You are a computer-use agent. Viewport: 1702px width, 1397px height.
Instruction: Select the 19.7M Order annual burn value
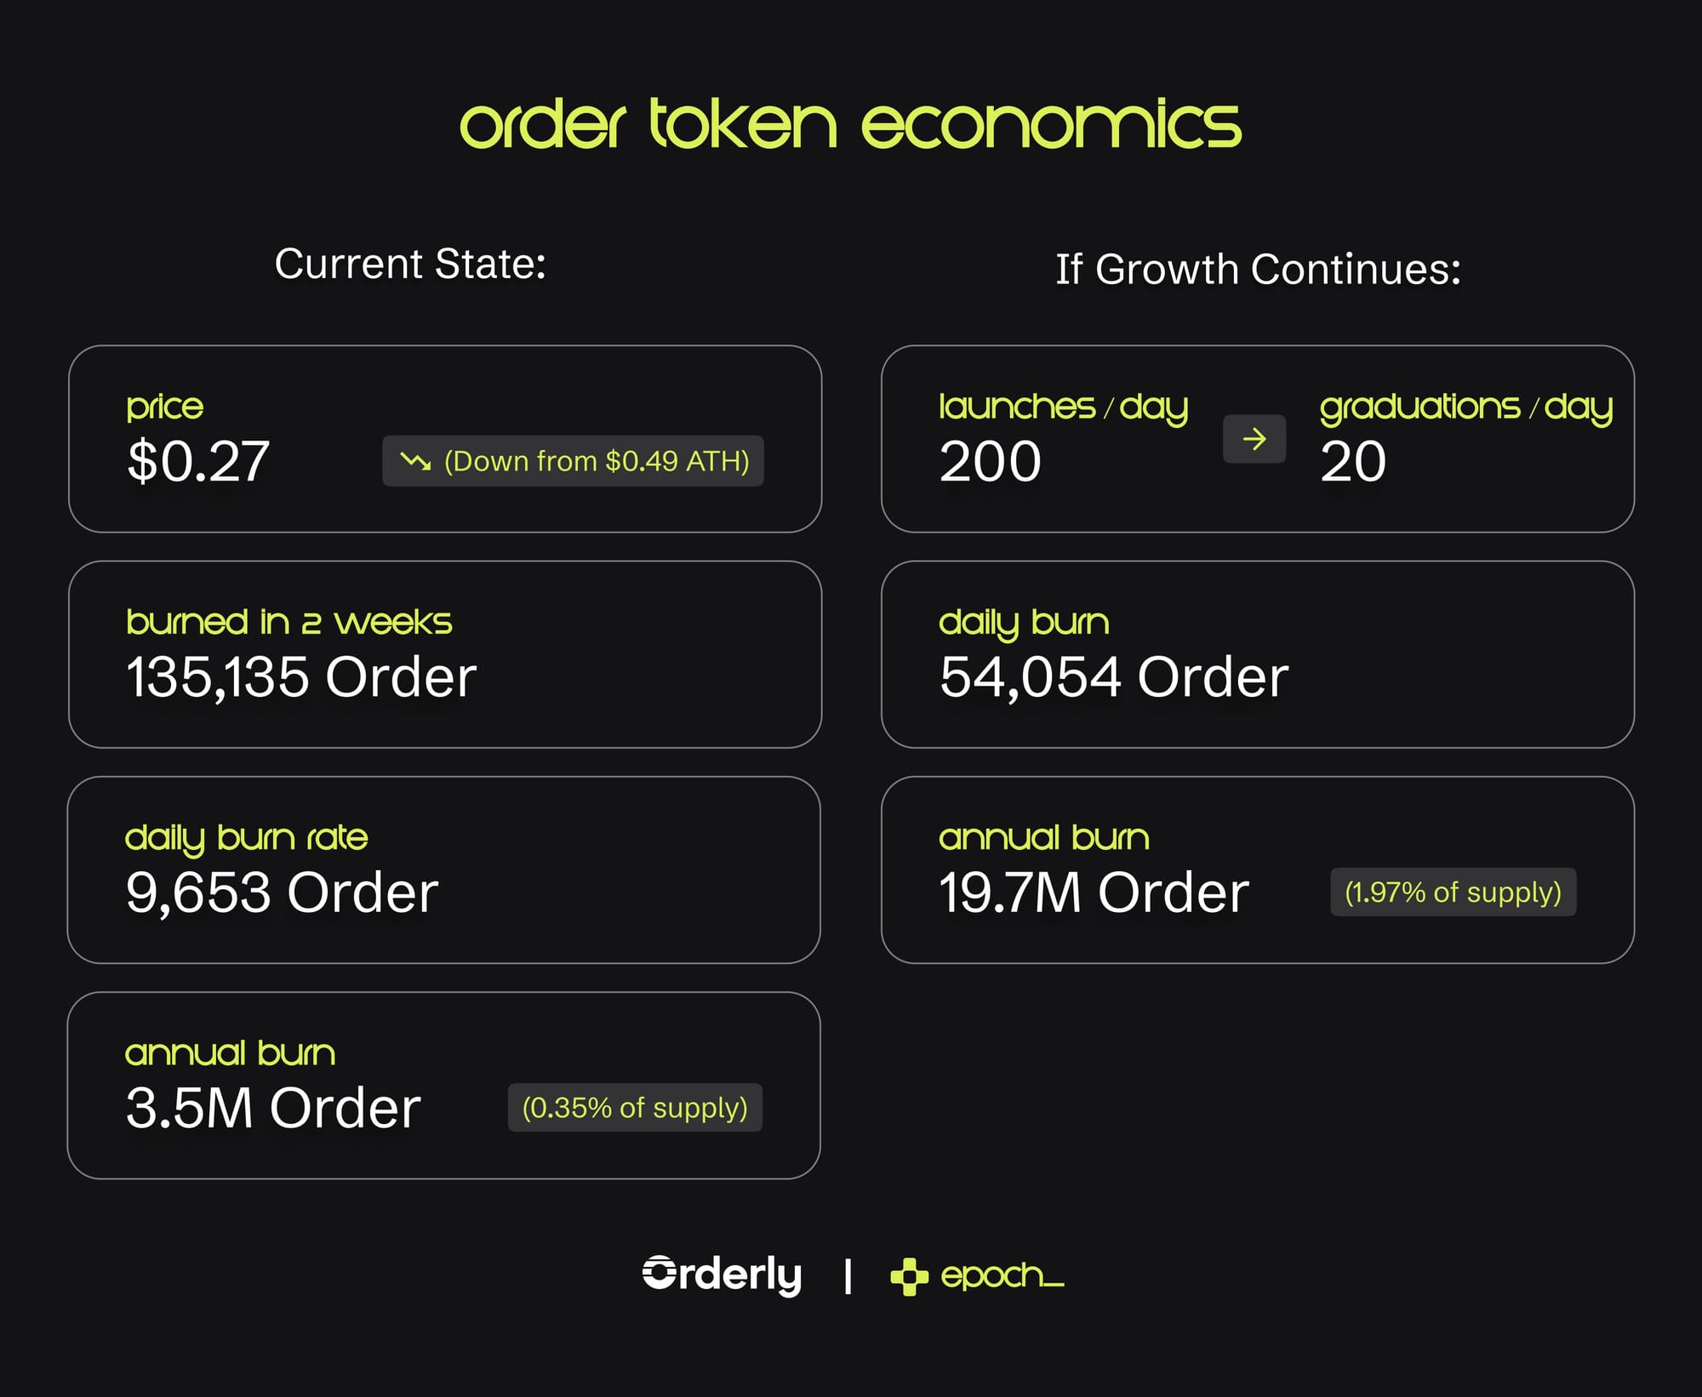point(1094,892)
